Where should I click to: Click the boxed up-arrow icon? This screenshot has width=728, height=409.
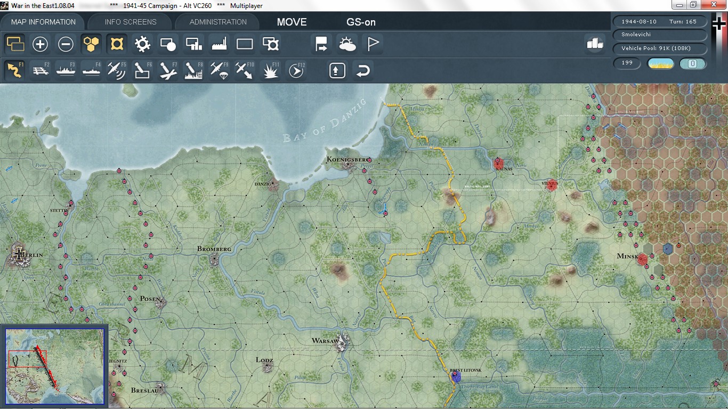click(337, 70)
